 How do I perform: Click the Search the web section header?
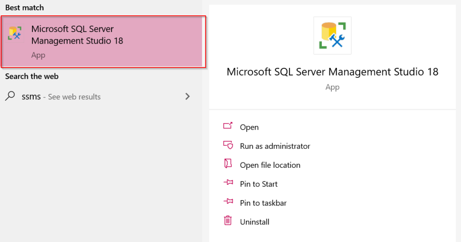(32, 76)
